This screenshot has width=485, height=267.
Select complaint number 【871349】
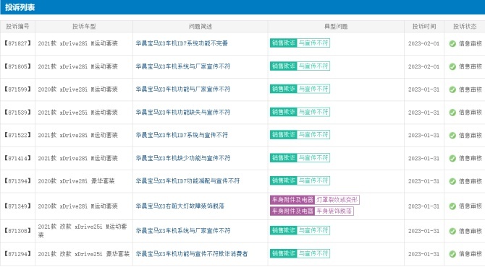(x=17, y=206)
